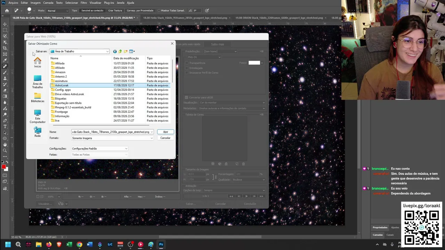Open the Selecionar menu
This screenshot has width=445, height=250.
(x=72, y=3)
